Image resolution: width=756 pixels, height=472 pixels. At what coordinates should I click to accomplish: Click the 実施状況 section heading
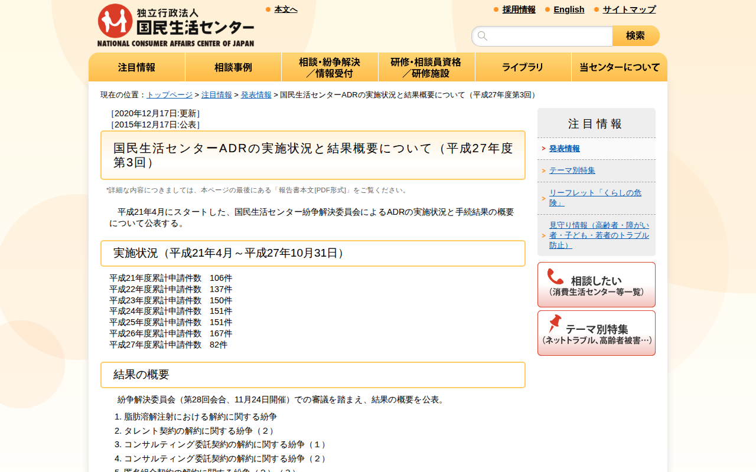point(313,253)
